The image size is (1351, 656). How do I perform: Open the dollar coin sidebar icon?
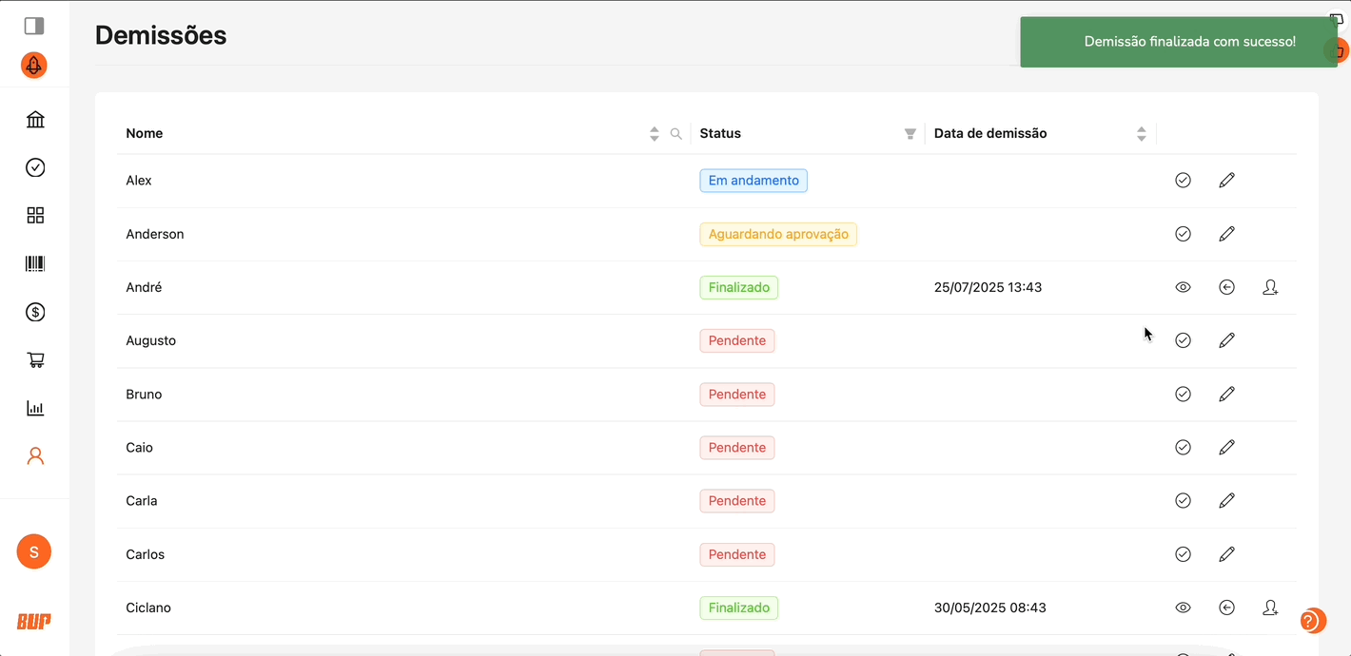click(35, 312)
